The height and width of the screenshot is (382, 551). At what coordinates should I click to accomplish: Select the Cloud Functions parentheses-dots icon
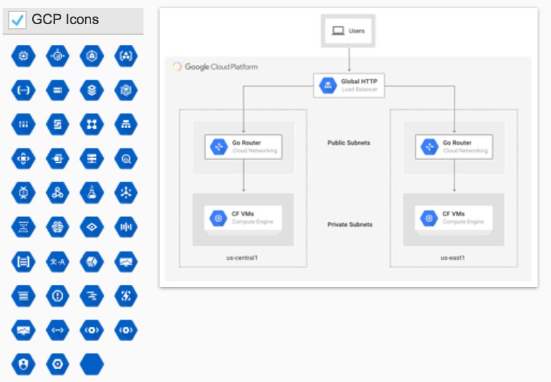tap(23, 90)
